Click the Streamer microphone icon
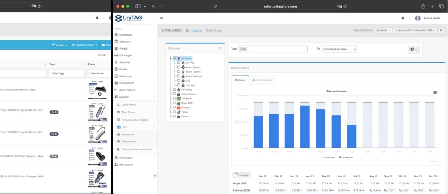448x194 pixels. 116,62
